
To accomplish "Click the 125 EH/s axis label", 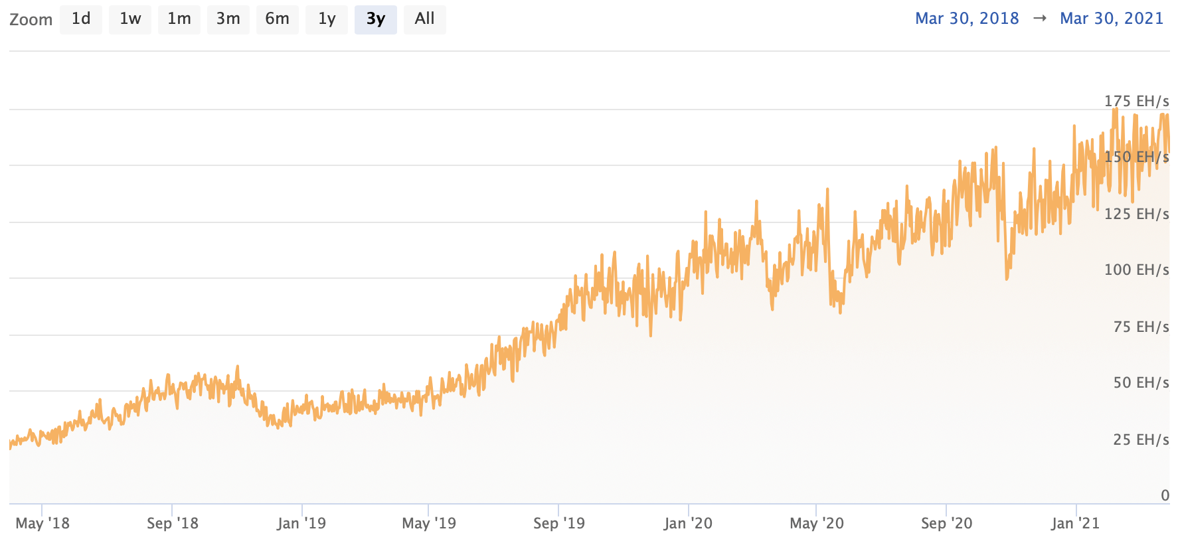I will click(x=1136, y=214).
